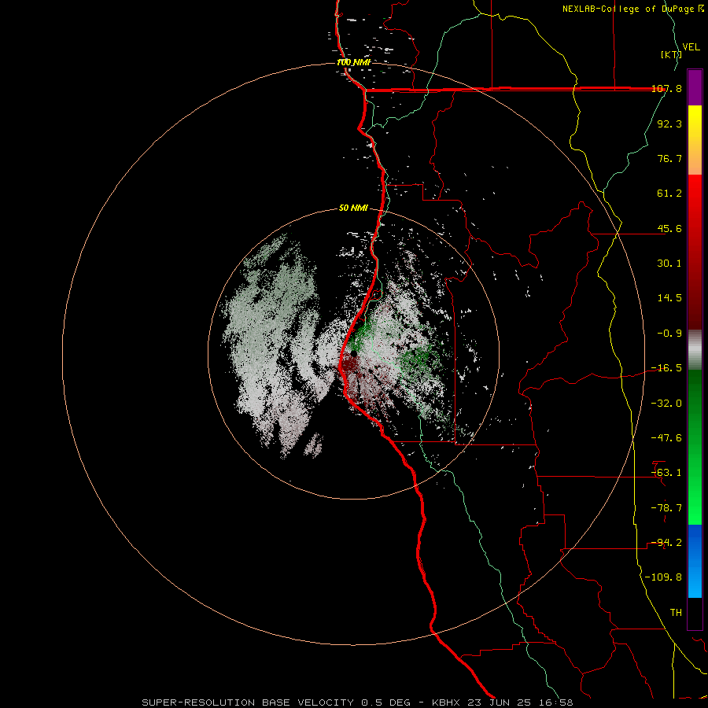The width and height of the screenshot is (708, 708).
Task: Click the gray near-zero segment of the velocity scale
Action: (x=695, y=350)
